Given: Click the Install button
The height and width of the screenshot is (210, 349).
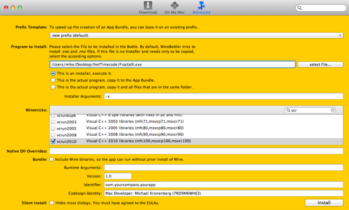Looking at the screenshot, I should click(x=324, y=203).
